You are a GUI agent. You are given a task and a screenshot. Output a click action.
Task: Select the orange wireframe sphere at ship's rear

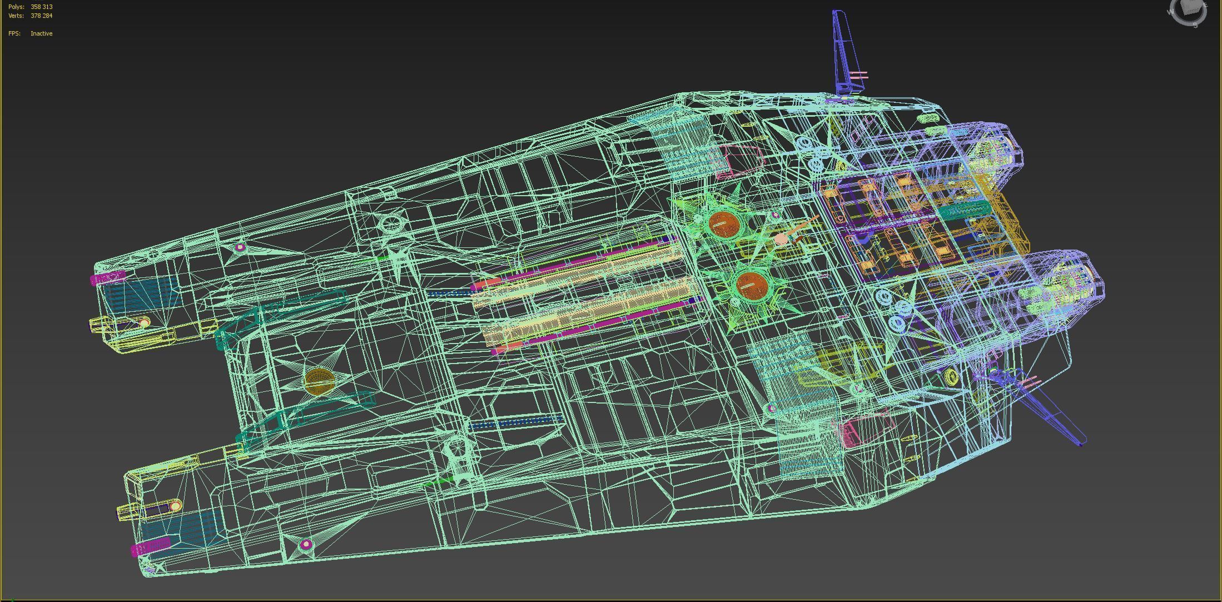click(x=320, y=381)
